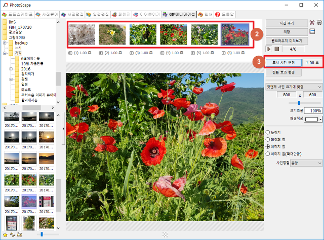Viewport: 324px width, 240px height.
Task: Click the height field showing 600
Action: (x=312, y=95)
